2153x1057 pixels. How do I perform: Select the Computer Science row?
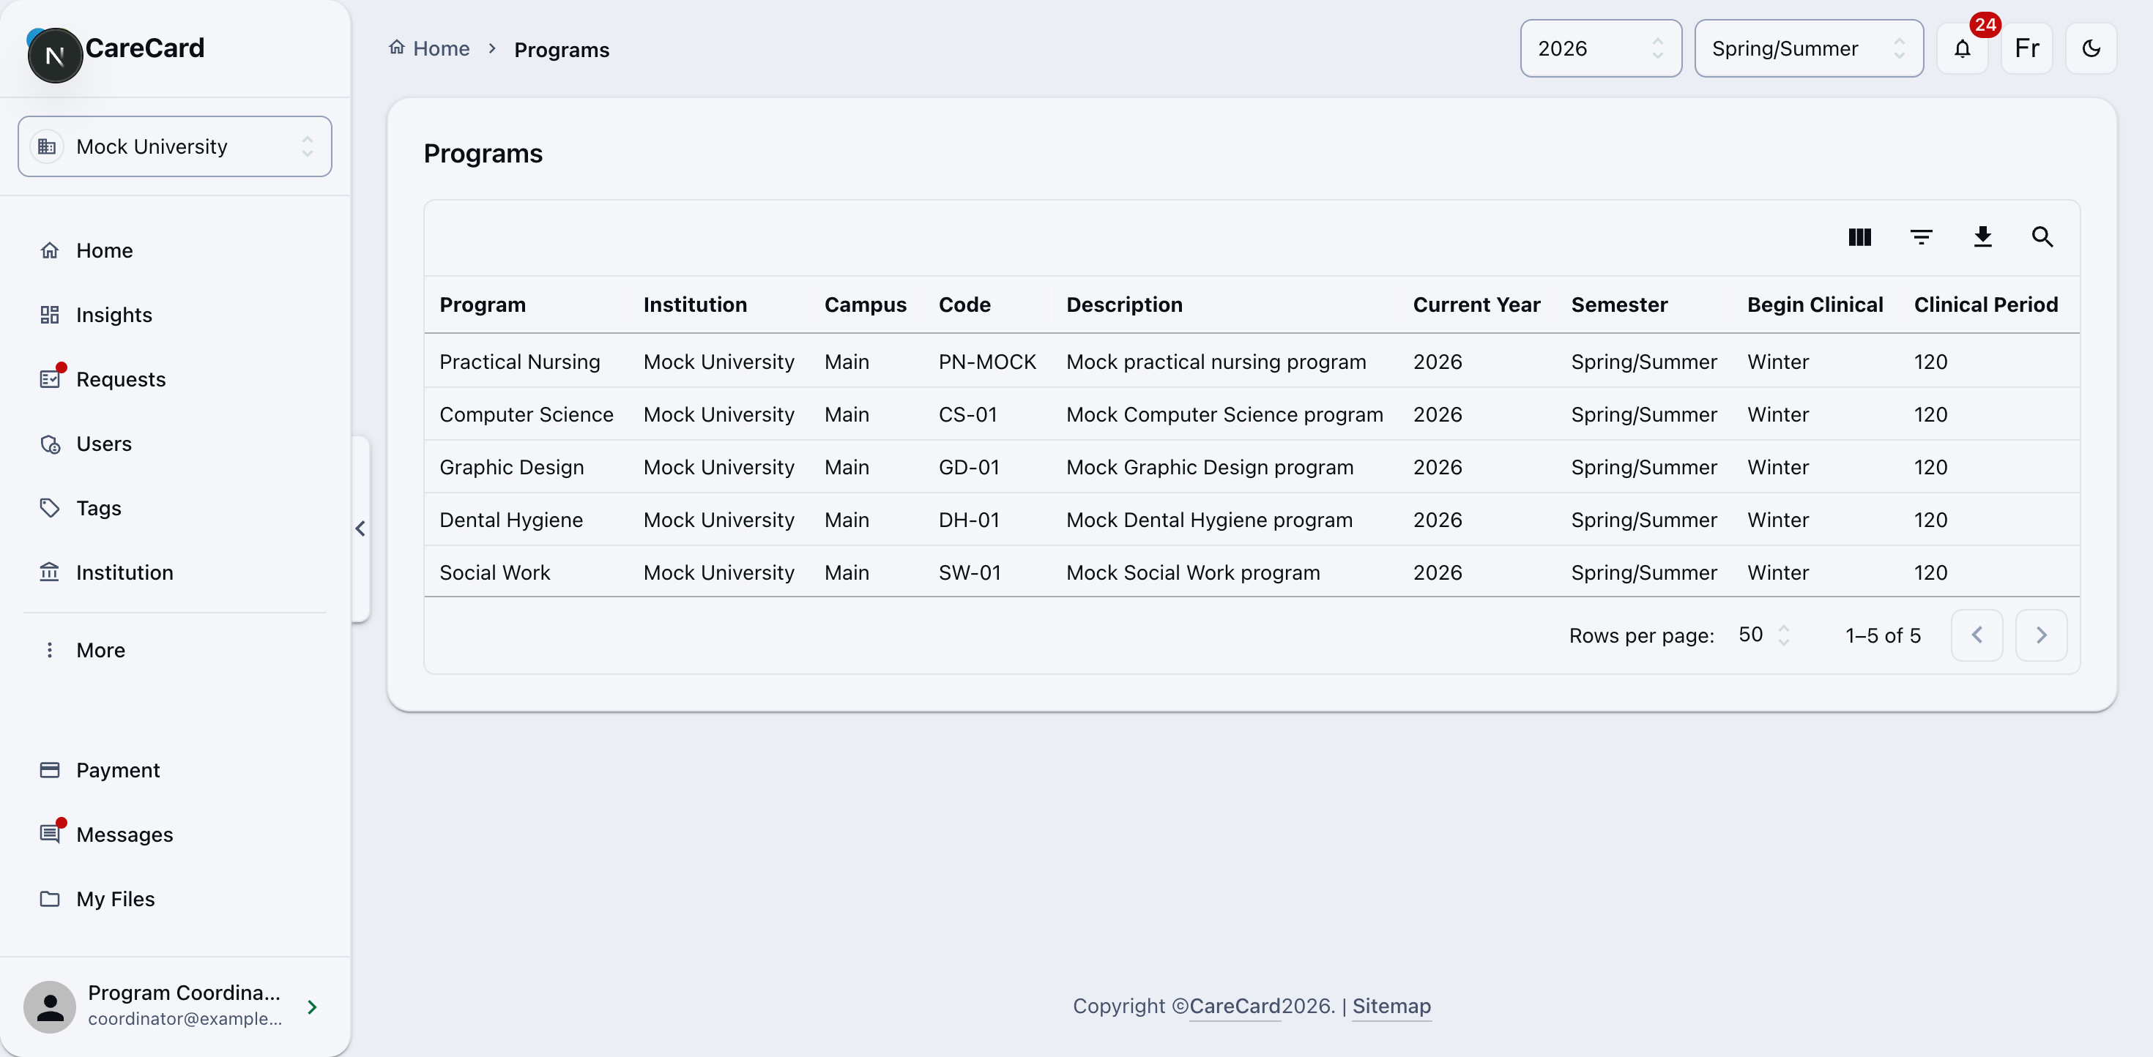click(1252, 414)
